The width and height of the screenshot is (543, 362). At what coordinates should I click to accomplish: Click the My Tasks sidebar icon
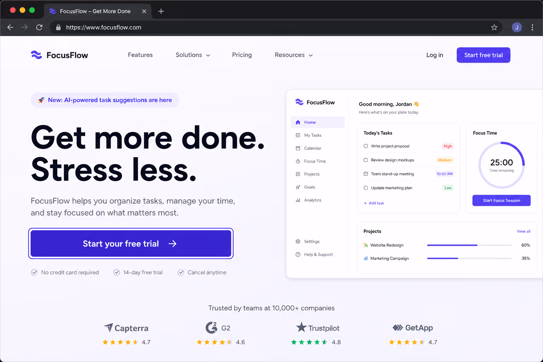[298, 135]
